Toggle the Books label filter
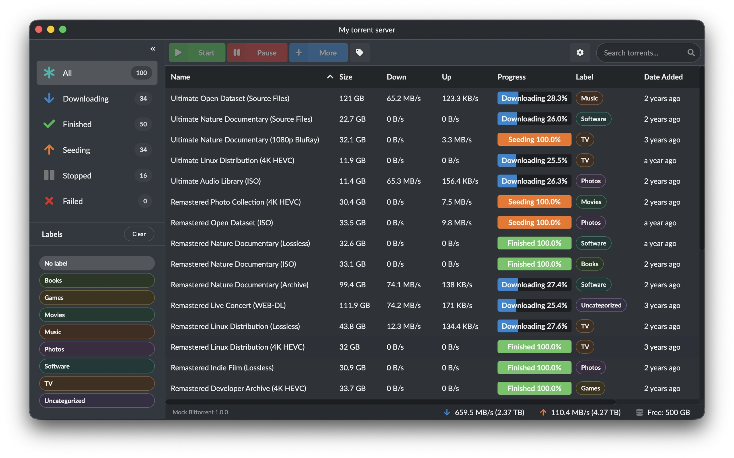The width and height of the screenshot is (734, 458). point(97,280)
